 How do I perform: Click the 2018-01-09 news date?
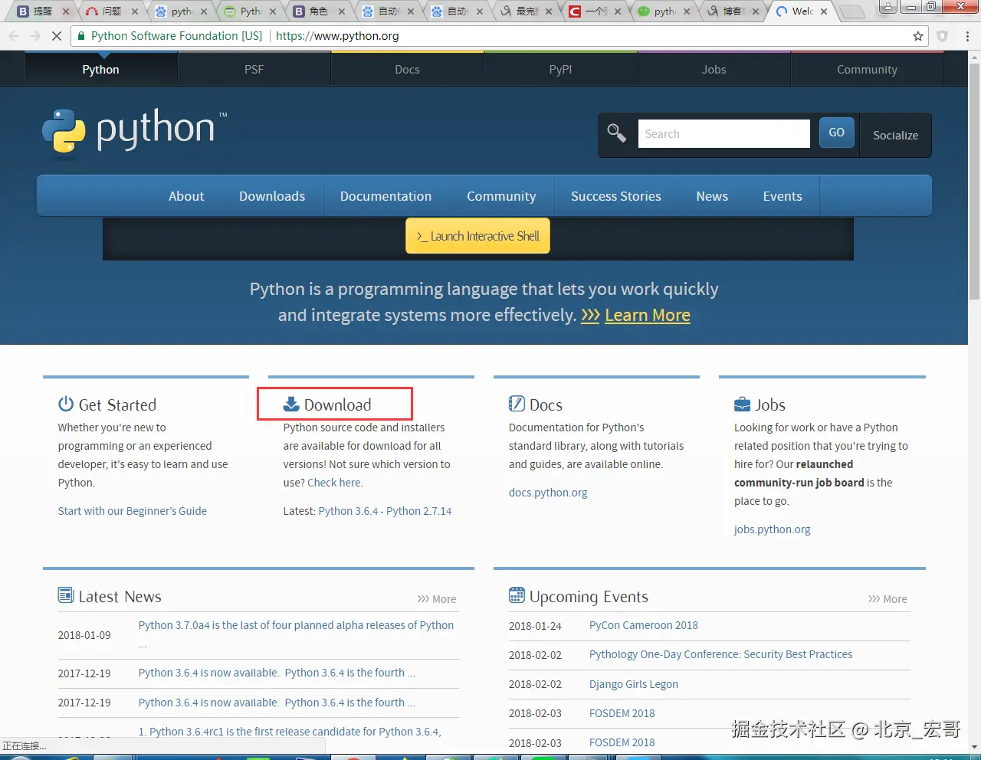click(84, 635)
